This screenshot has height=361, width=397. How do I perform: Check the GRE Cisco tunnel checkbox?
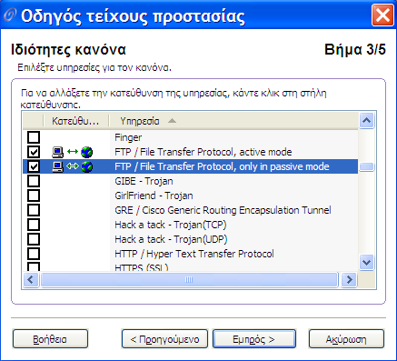(34, 210)
